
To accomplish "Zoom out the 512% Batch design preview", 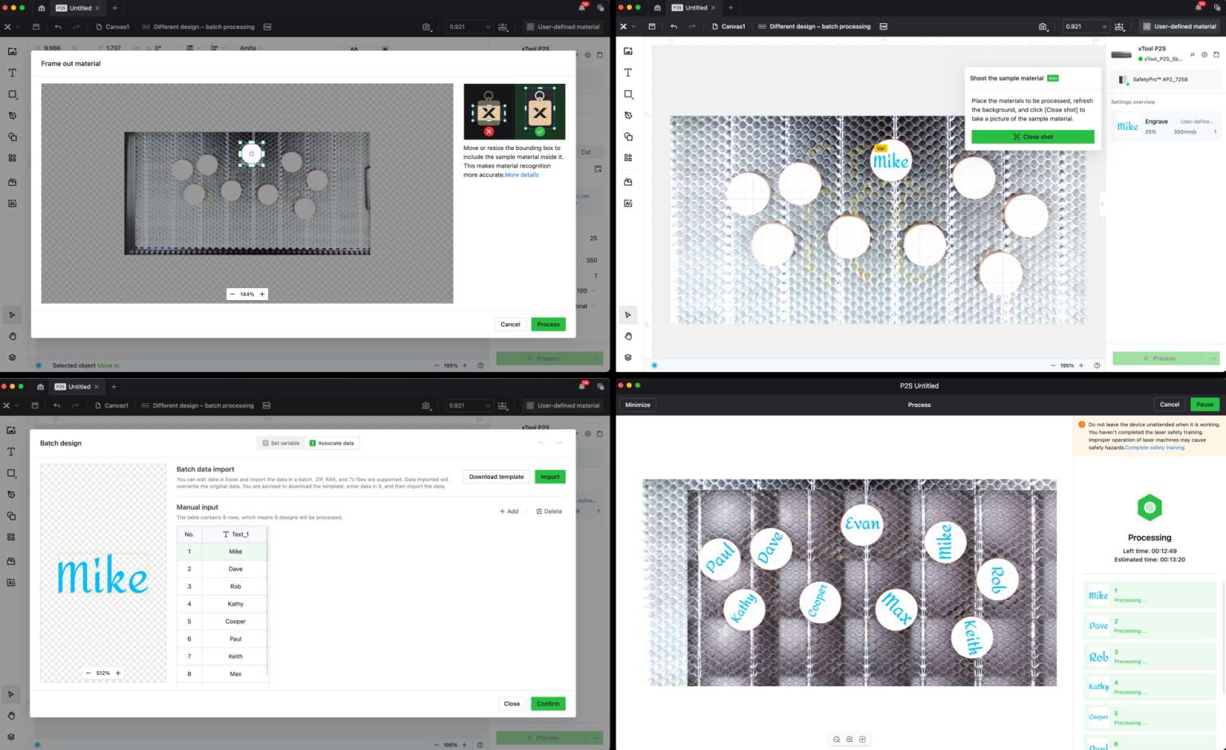I will pos(89,673).
